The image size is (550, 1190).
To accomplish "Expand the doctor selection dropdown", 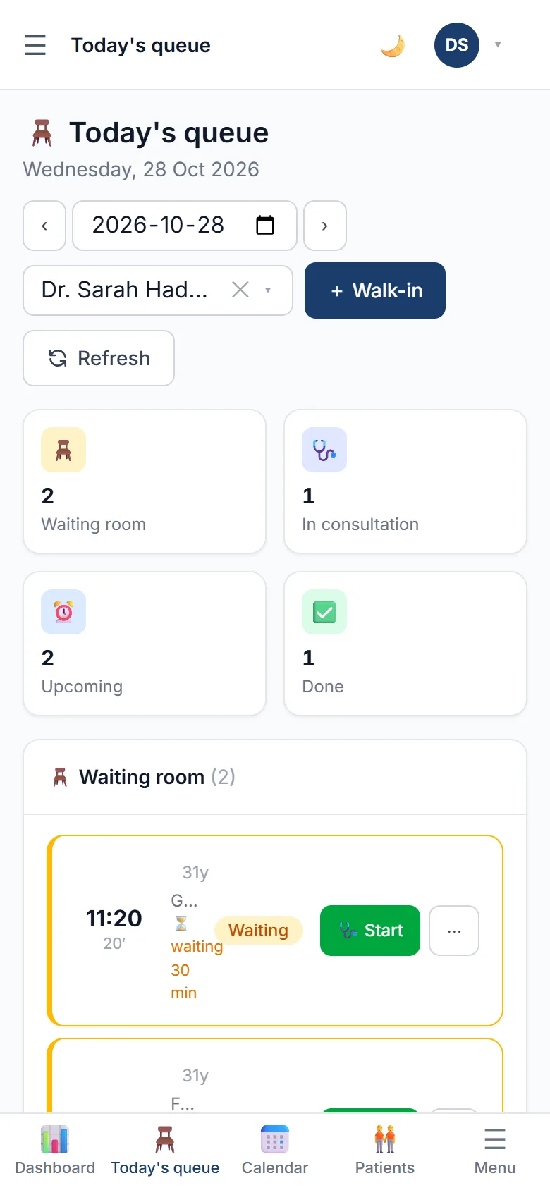I will point(268,290).
